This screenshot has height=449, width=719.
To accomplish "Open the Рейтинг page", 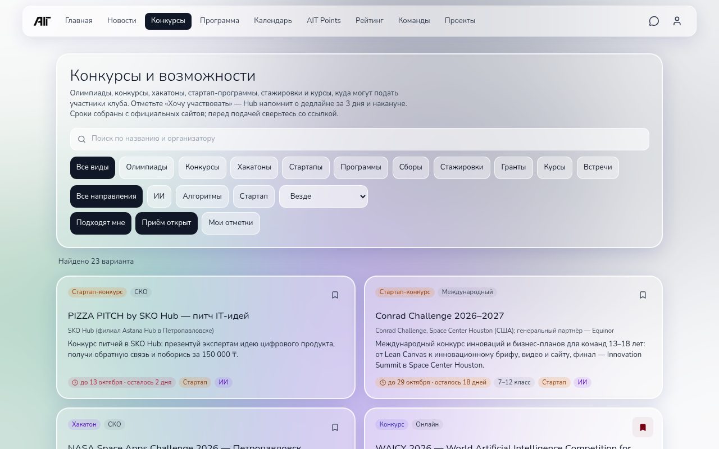I will click(x=370, y=21).
